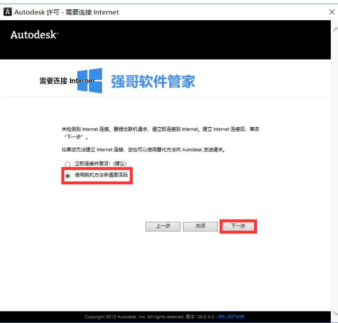Click the scrollbar down arrow at bottom right
Viewport: 338px width, 323px height.
(335, 313)
